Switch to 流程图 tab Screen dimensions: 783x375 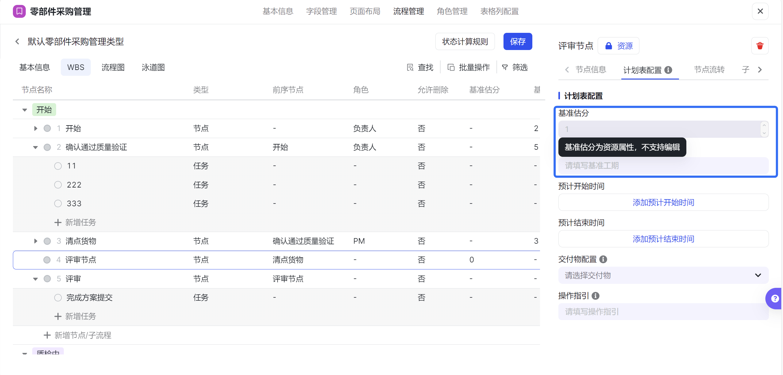coord(113,67)
